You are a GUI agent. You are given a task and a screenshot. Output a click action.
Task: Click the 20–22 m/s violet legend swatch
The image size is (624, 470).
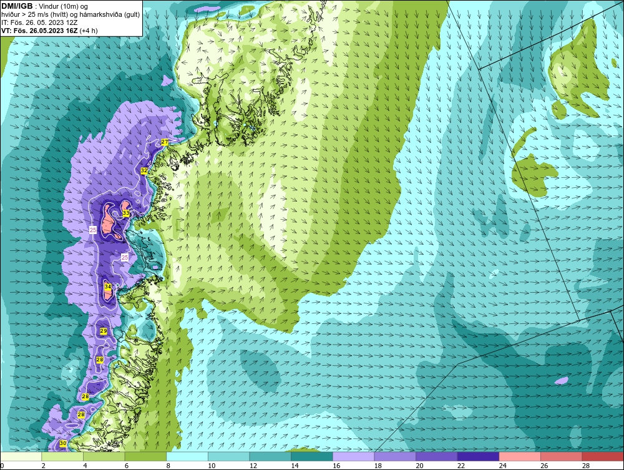[437, 456]
